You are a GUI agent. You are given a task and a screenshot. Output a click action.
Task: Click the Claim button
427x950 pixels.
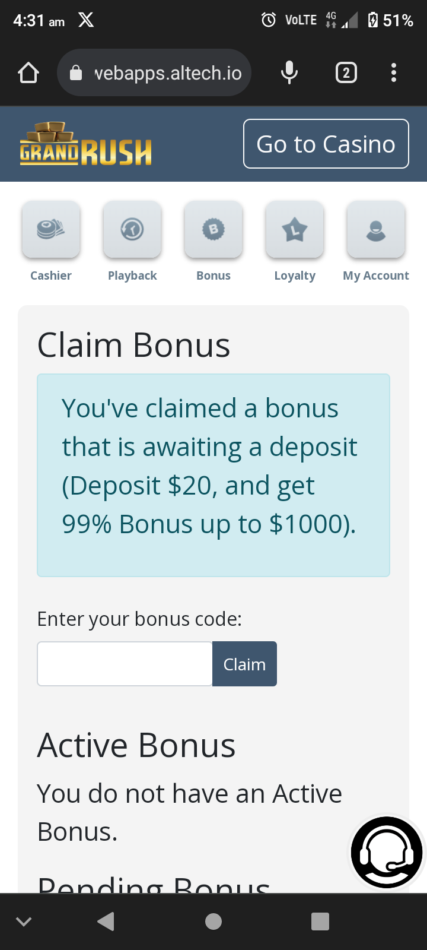pos(244,664)
